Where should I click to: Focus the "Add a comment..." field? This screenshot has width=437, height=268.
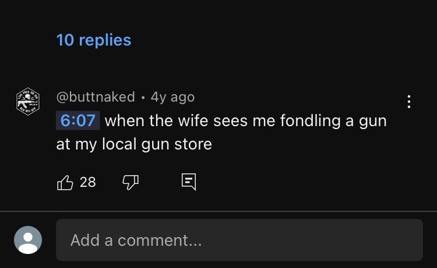tap(239, 240)
